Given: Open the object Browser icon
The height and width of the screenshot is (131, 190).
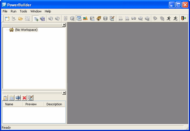Looking at the screenshot, I should 72,18.
